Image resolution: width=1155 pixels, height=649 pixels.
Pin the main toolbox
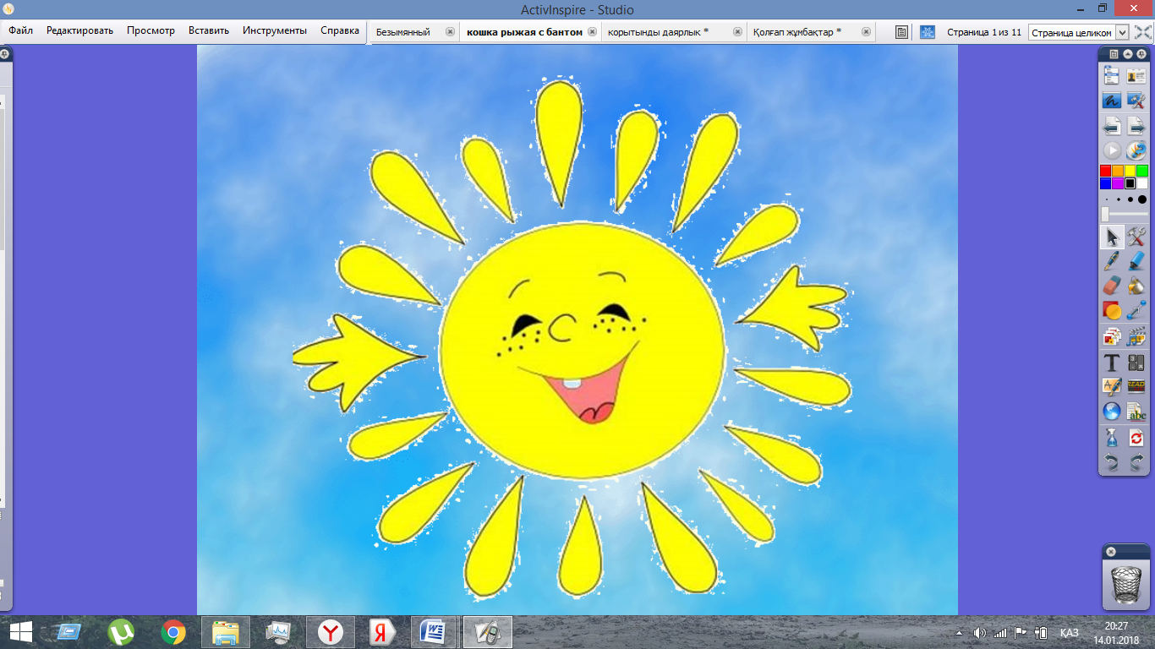1142,54
